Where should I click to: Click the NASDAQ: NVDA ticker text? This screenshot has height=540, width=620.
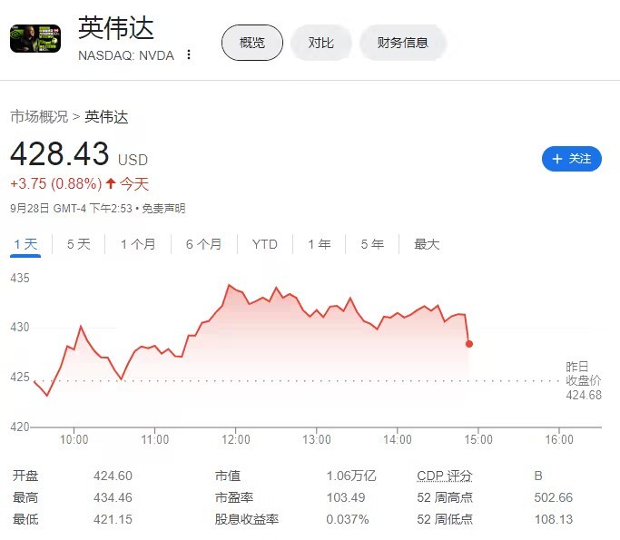[x=126, y=55]
